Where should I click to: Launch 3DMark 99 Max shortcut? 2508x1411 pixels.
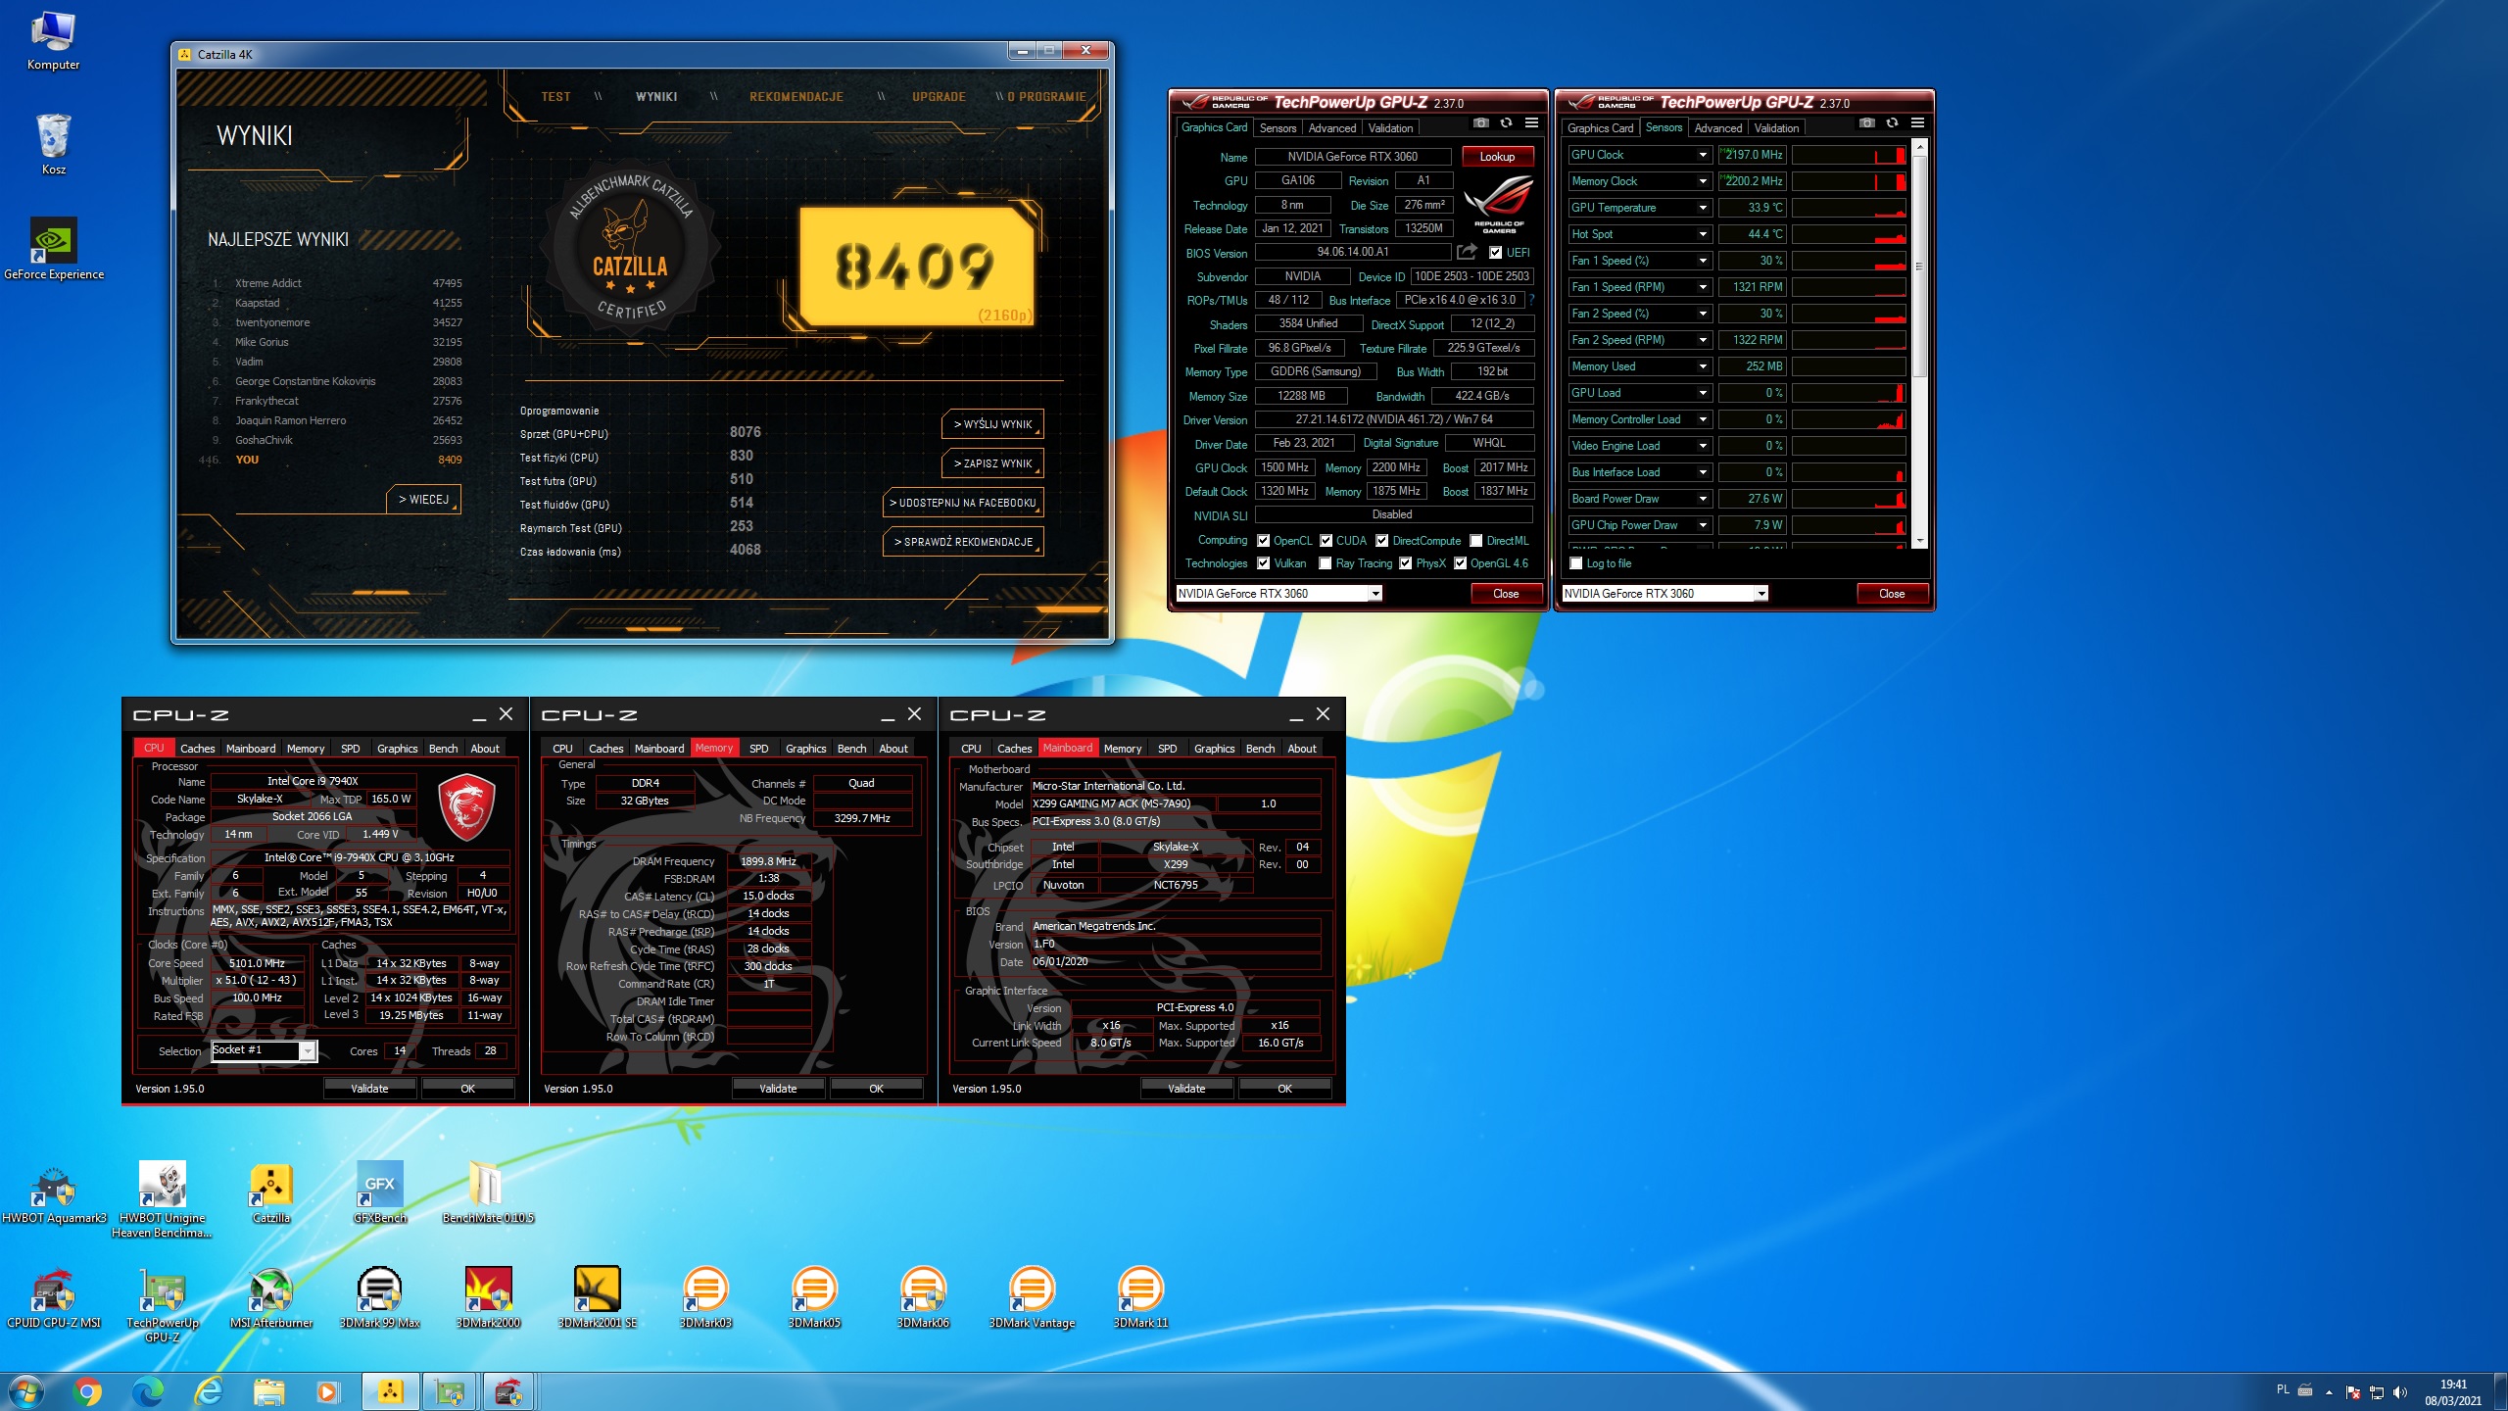(x=380, y=1298)
